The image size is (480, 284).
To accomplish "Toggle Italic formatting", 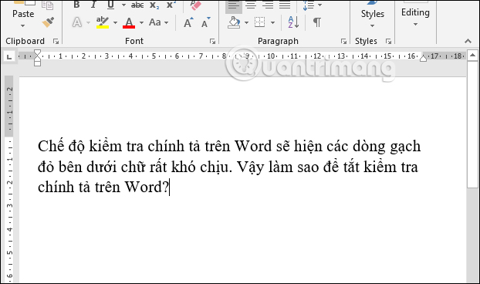I will point(93,5).
